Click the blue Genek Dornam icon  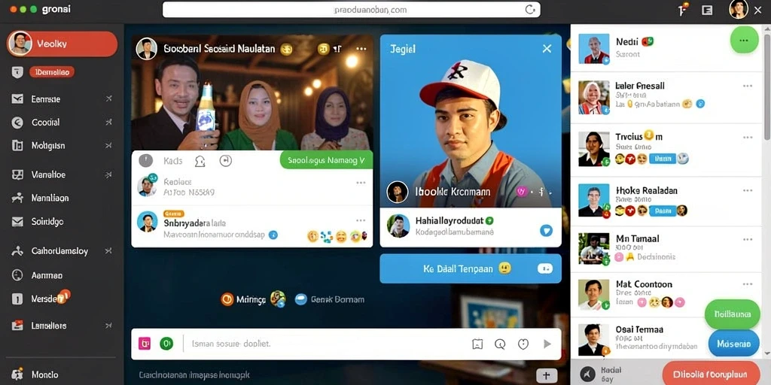click(x=301, y=299)
